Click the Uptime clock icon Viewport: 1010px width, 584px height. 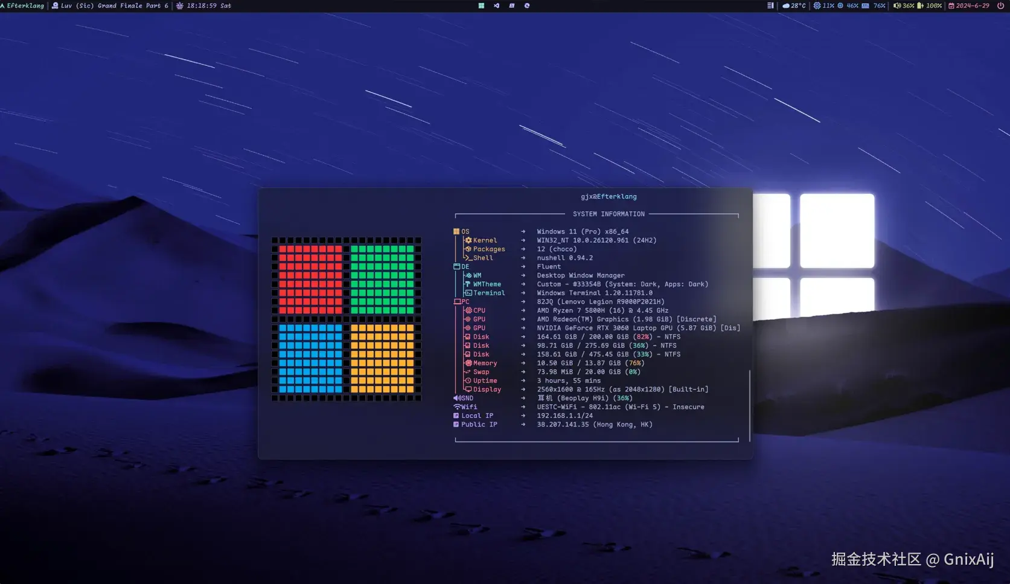(468, 380)
